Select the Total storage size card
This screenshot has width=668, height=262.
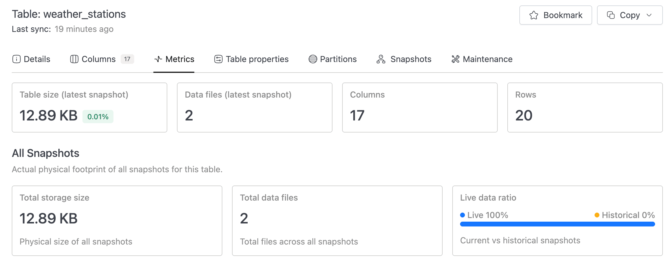117,220
